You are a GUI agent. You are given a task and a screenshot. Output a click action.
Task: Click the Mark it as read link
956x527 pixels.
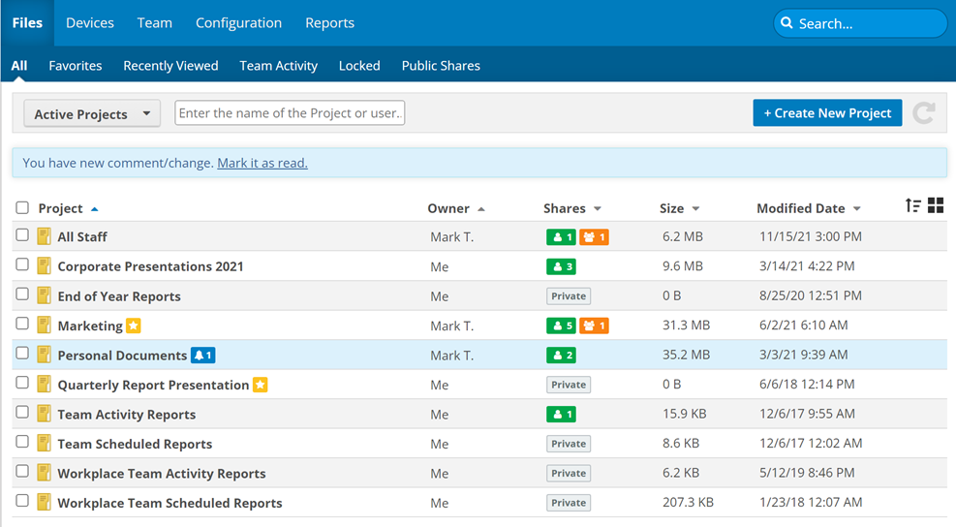(262, 163)
